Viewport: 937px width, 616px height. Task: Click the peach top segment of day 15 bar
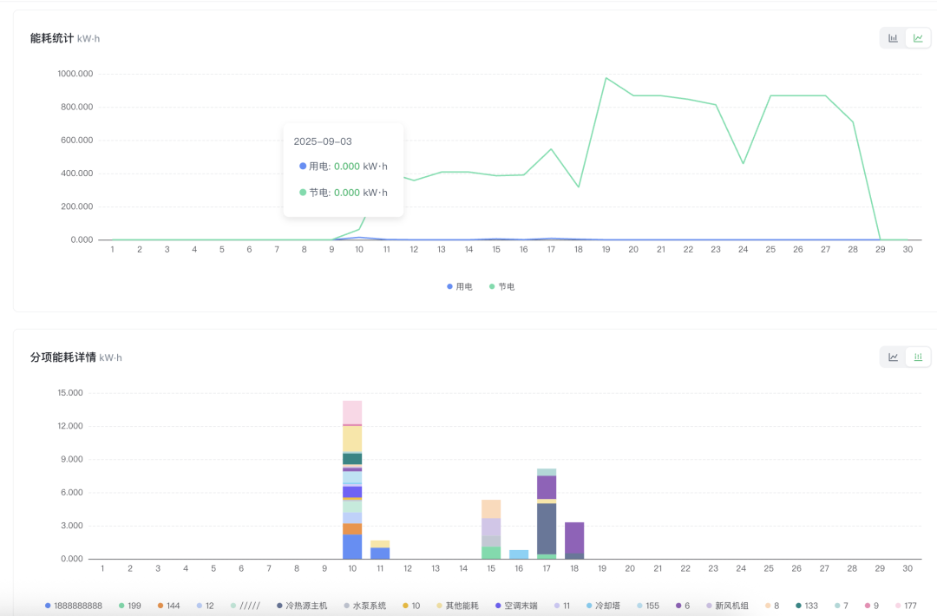point(490,509)
